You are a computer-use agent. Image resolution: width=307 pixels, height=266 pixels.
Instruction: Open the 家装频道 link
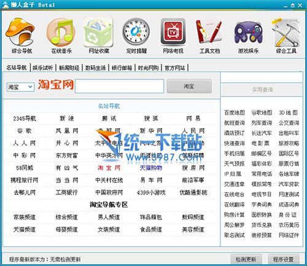[25, 217]
